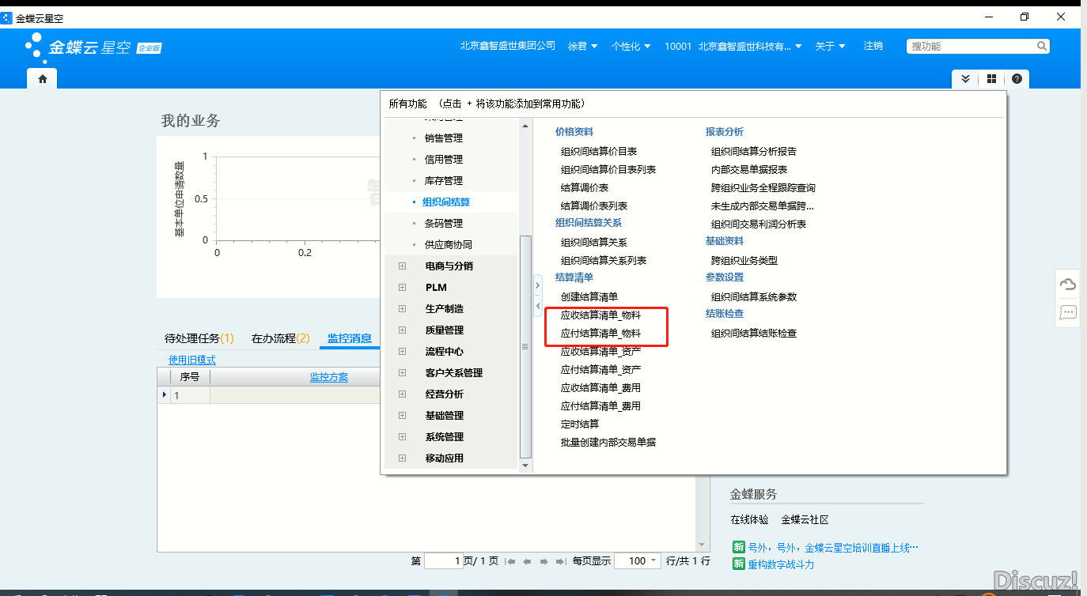The image size is (1087, 596).
Task: Expand the 电商与分销 tree node
Action: 403,266
